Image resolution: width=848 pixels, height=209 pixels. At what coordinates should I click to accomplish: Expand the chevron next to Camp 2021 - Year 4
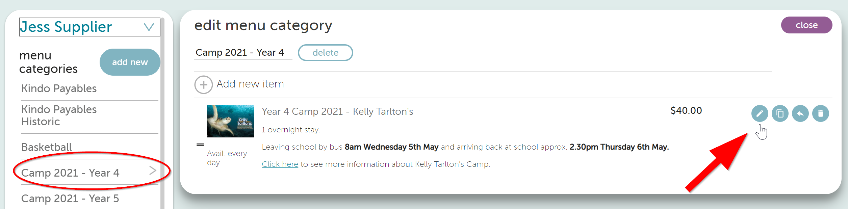pyautogui.click(x=153, y=171)
